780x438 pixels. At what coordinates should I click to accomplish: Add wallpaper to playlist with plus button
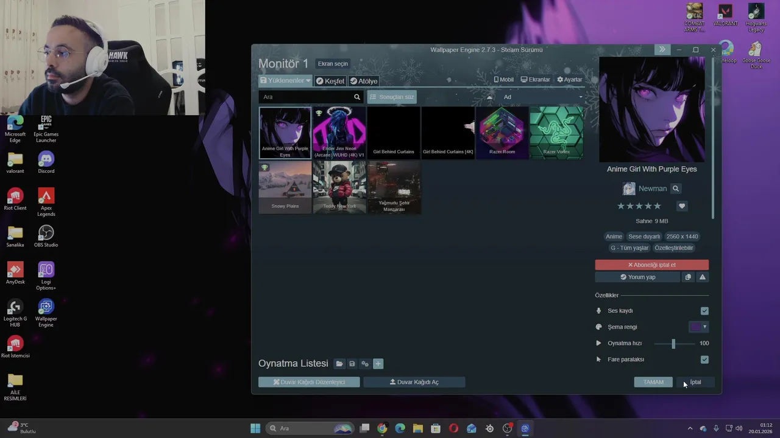click(x=378, y=364)
